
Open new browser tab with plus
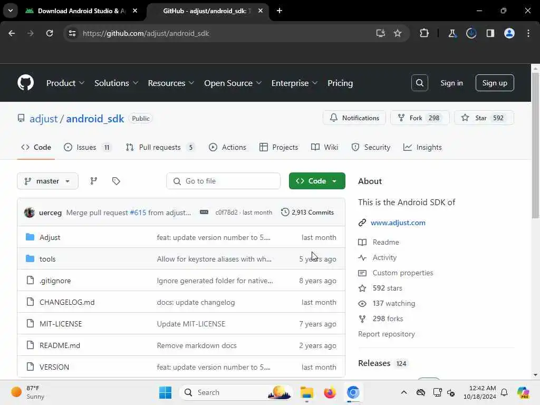point(279,11)
